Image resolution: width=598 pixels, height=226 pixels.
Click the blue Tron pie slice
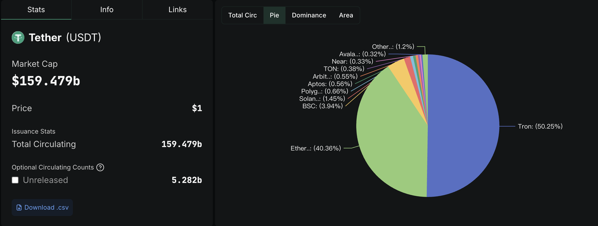click(463, 126)
